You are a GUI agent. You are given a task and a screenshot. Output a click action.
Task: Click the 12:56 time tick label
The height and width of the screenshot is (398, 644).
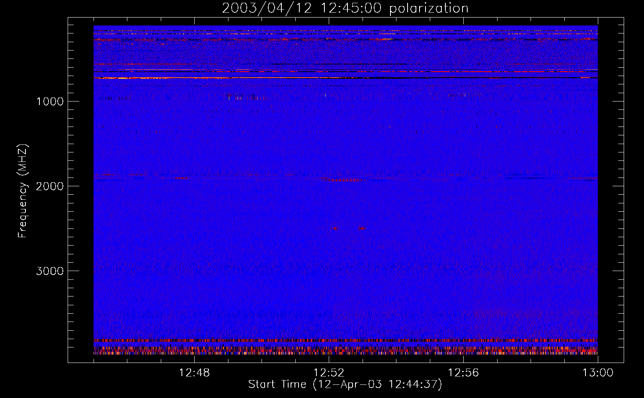tap(463, 373)
